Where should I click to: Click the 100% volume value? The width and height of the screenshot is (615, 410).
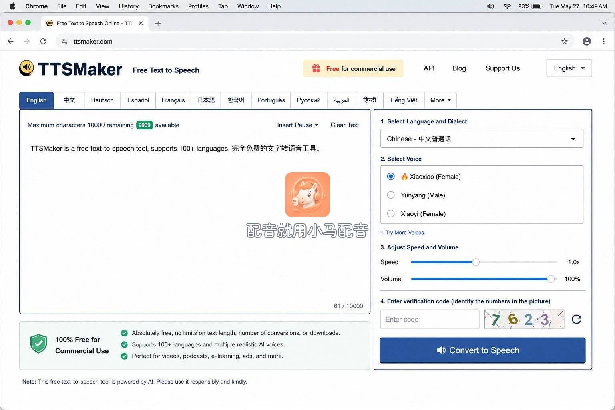coord(572,279)
